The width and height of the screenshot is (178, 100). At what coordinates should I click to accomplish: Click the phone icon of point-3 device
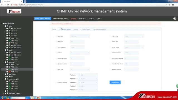9,64
